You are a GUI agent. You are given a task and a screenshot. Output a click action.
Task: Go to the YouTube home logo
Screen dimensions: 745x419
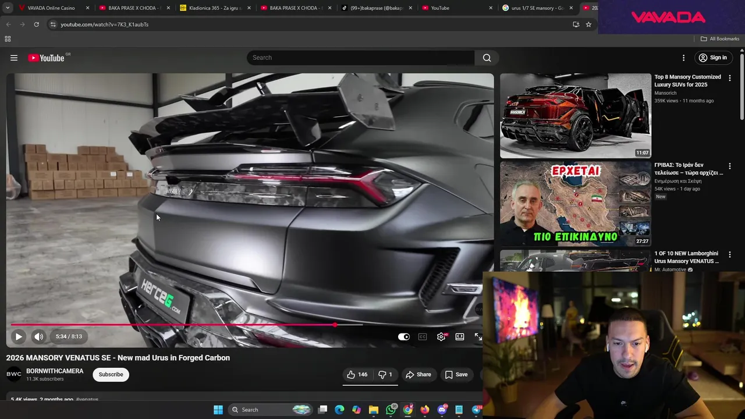pyautogui.click(x=46, y=58)
